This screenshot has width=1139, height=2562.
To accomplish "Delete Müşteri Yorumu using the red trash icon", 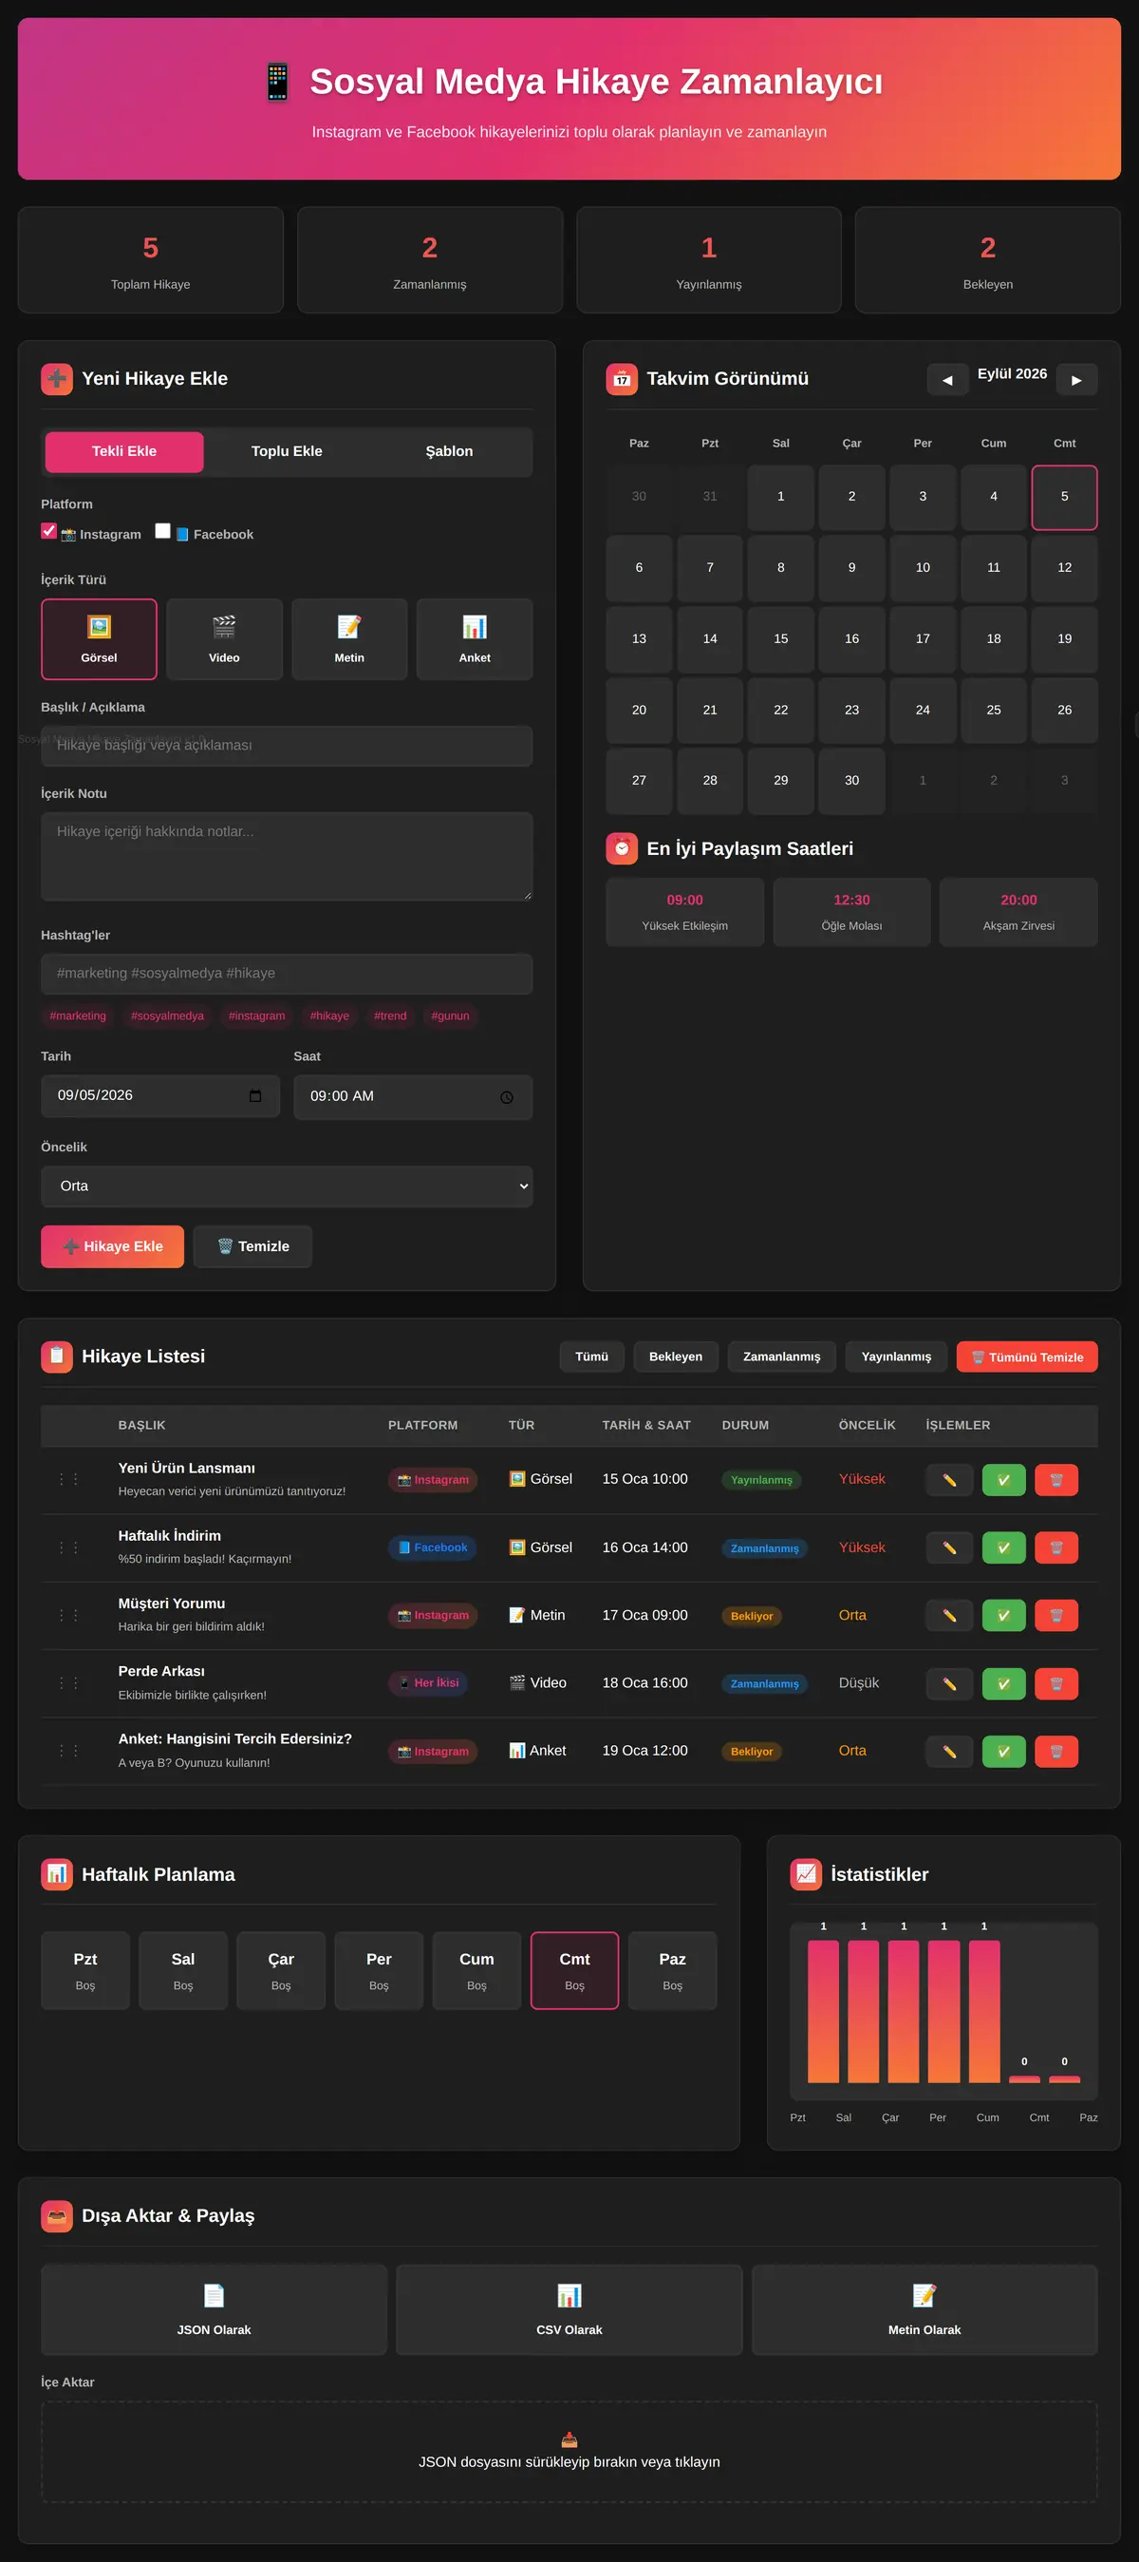I will point(1055,1615).
